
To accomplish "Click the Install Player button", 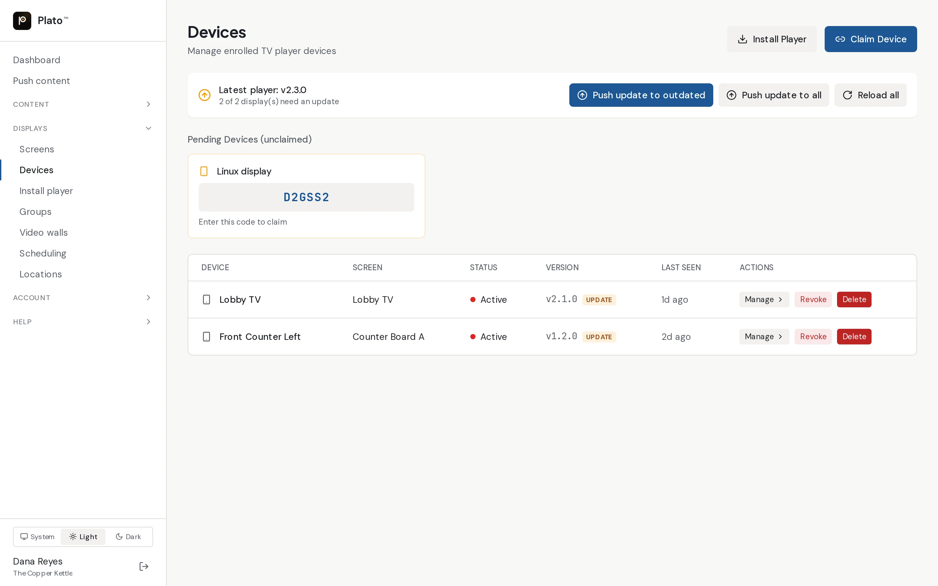I will coord(771,39).
